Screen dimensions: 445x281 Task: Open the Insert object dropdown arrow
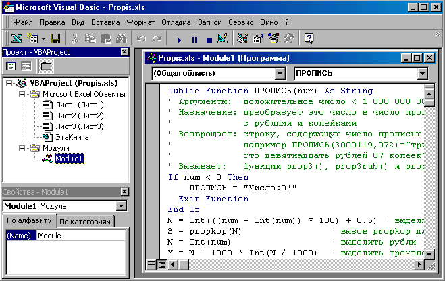point(43,39)
